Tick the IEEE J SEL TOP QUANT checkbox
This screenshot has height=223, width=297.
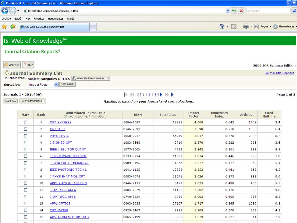click(x=26, y=150)
